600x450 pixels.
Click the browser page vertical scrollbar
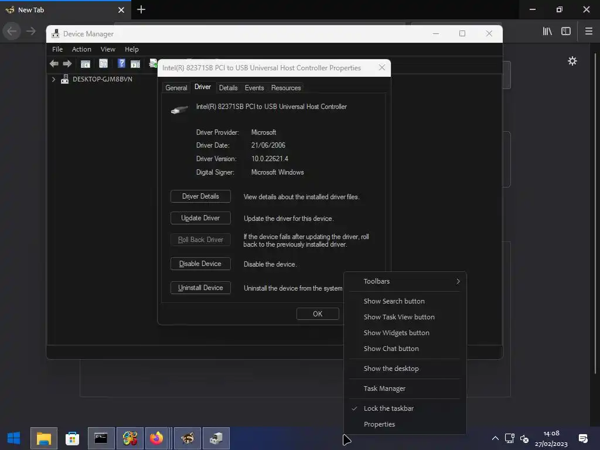point(595,213)
